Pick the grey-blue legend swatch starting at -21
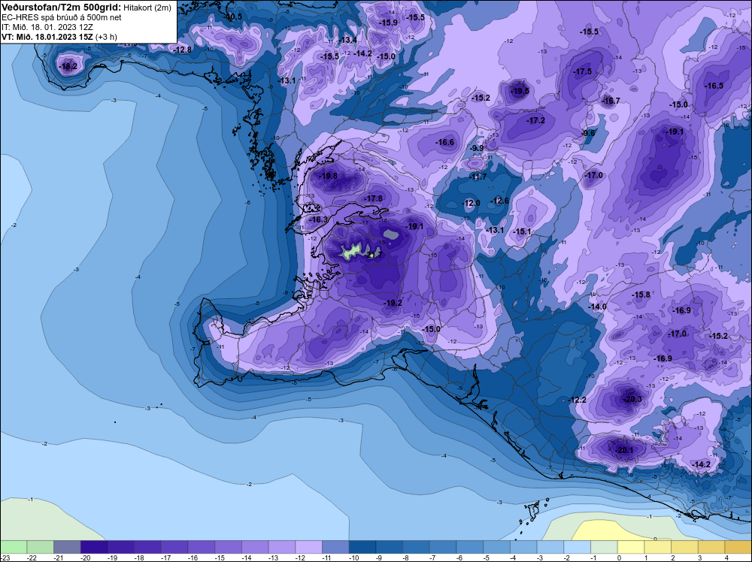This screenshot has width=752, height=562. (67, 546)
